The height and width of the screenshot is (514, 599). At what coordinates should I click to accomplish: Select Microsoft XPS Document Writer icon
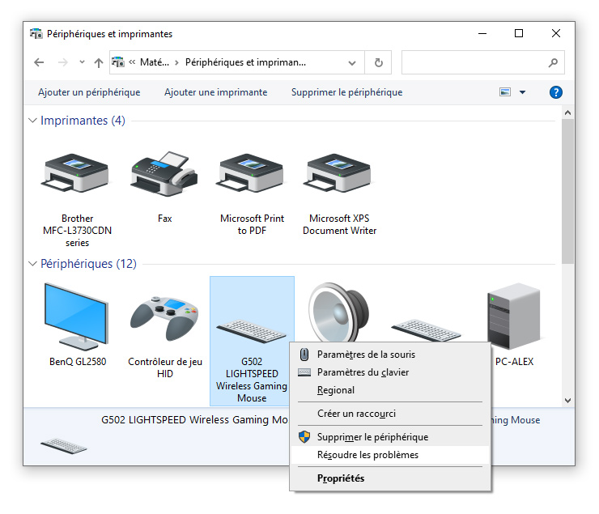[x=338, y=173]
